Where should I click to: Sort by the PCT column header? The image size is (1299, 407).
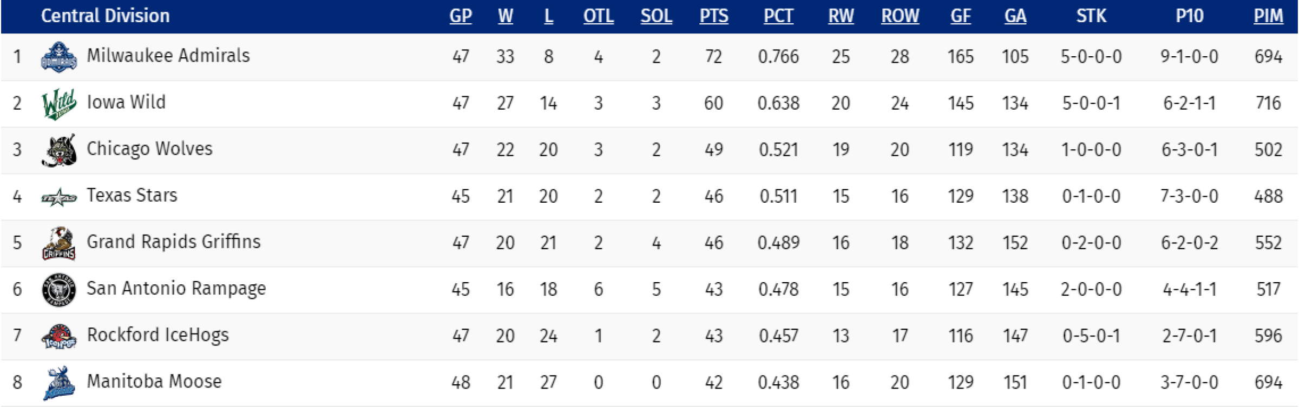778,16
